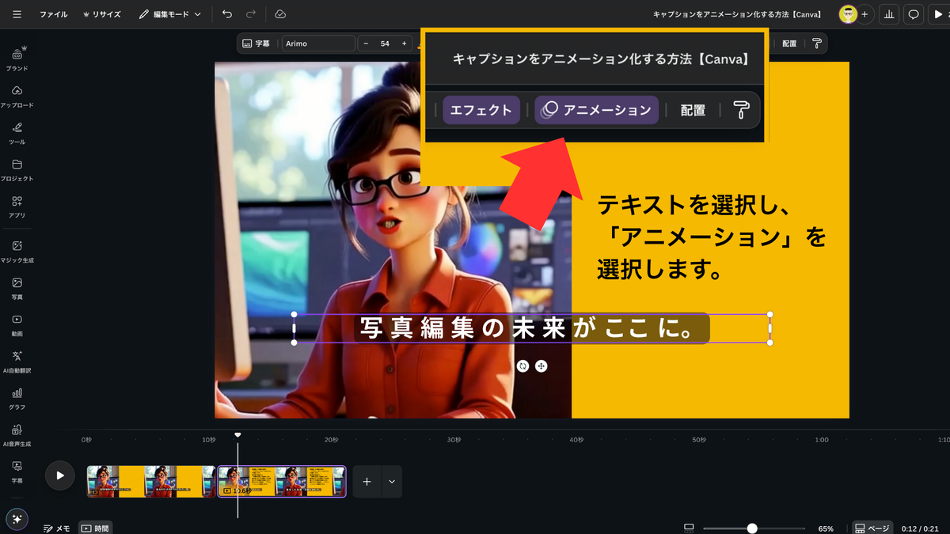Expand the 編集モード dropdown
The height and width of the screenshot is (534, 950).
coord(170,14)
